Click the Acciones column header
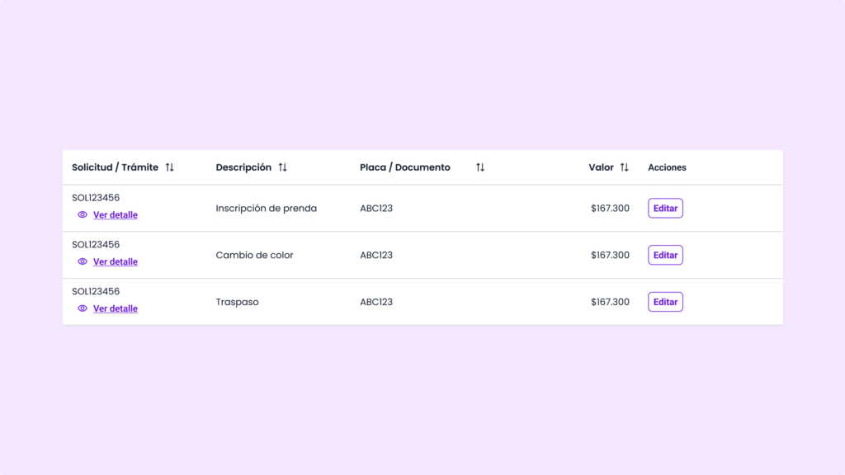 click(667, 167)
